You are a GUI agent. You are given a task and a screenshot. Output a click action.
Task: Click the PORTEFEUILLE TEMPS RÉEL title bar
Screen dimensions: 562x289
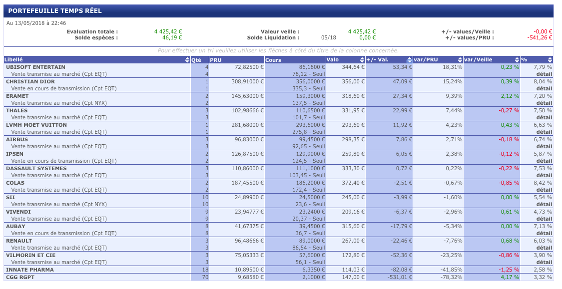(278, 11)
